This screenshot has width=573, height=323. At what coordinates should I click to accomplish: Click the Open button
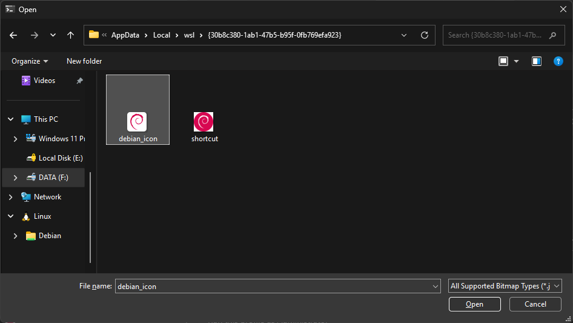(474, 304)
